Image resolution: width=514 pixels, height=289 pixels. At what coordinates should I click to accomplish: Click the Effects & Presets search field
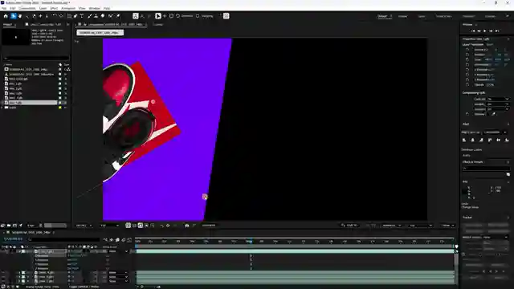[x=486, y=168]
